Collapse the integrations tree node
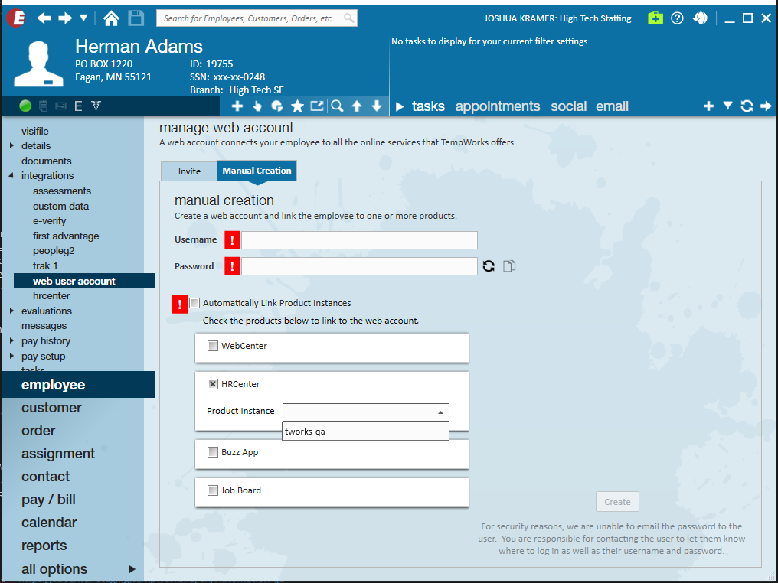This screenshot has width=778, height=583. point(11,175)
